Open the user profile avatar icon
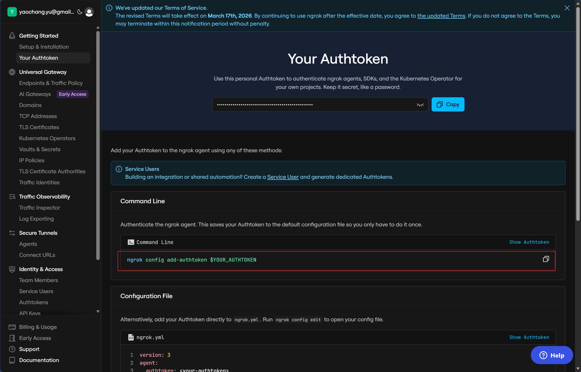The width and height of the screenshot is (581, 372). point(89,12)
